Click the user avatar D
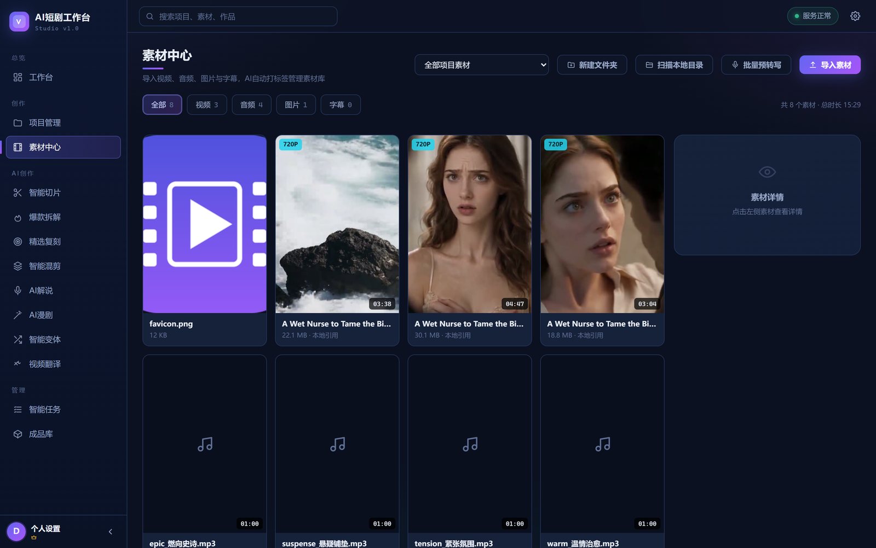The image size is (876, 548). pyautogui.click(x=16, y=531)
